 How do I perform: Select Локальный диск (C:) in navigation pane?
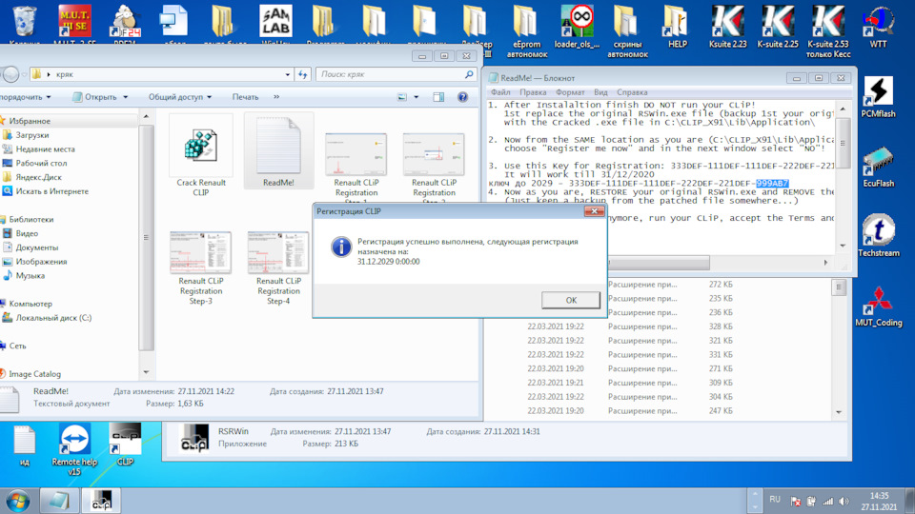[53, 318]
